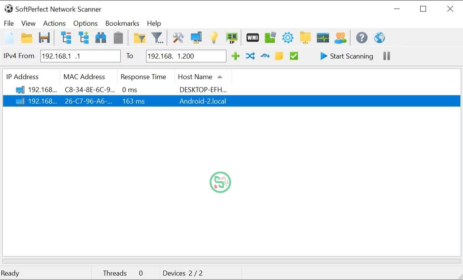This screenshot has width=463, height=280.
Task: Click the green blocks toolbar icon
Action: [270, 38]
